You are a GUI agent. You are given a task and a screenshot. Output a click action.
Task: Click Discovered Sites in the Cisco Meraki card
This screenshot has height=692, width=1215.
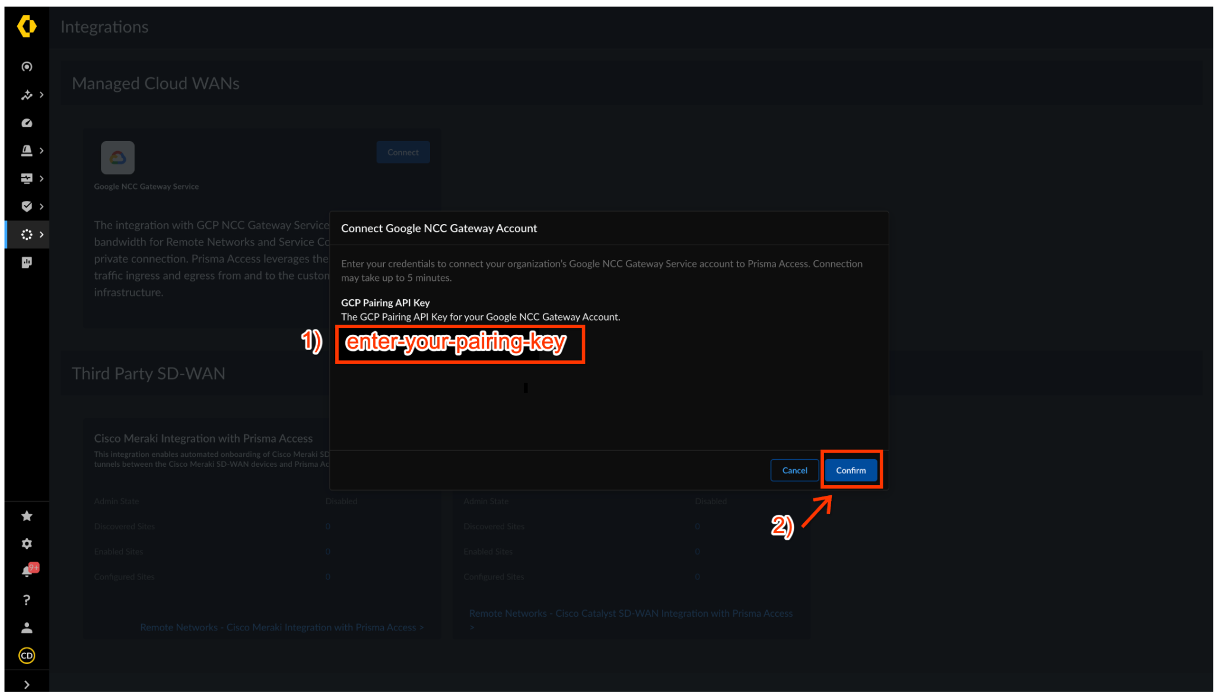[x=124, y=527]
